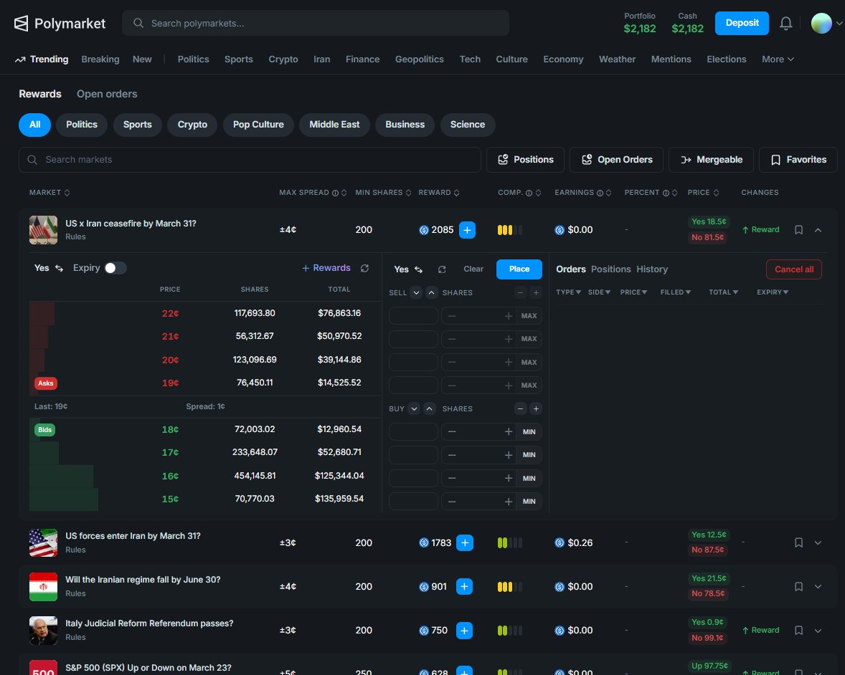Toggle the Expiry switch

click(x=115, y=268)
